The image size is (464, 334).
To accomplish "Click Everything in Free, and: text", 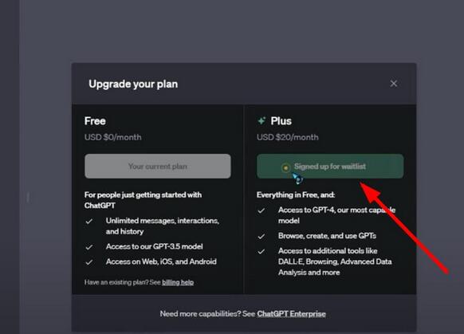I will pyautogui.click(x=296, y=195).
